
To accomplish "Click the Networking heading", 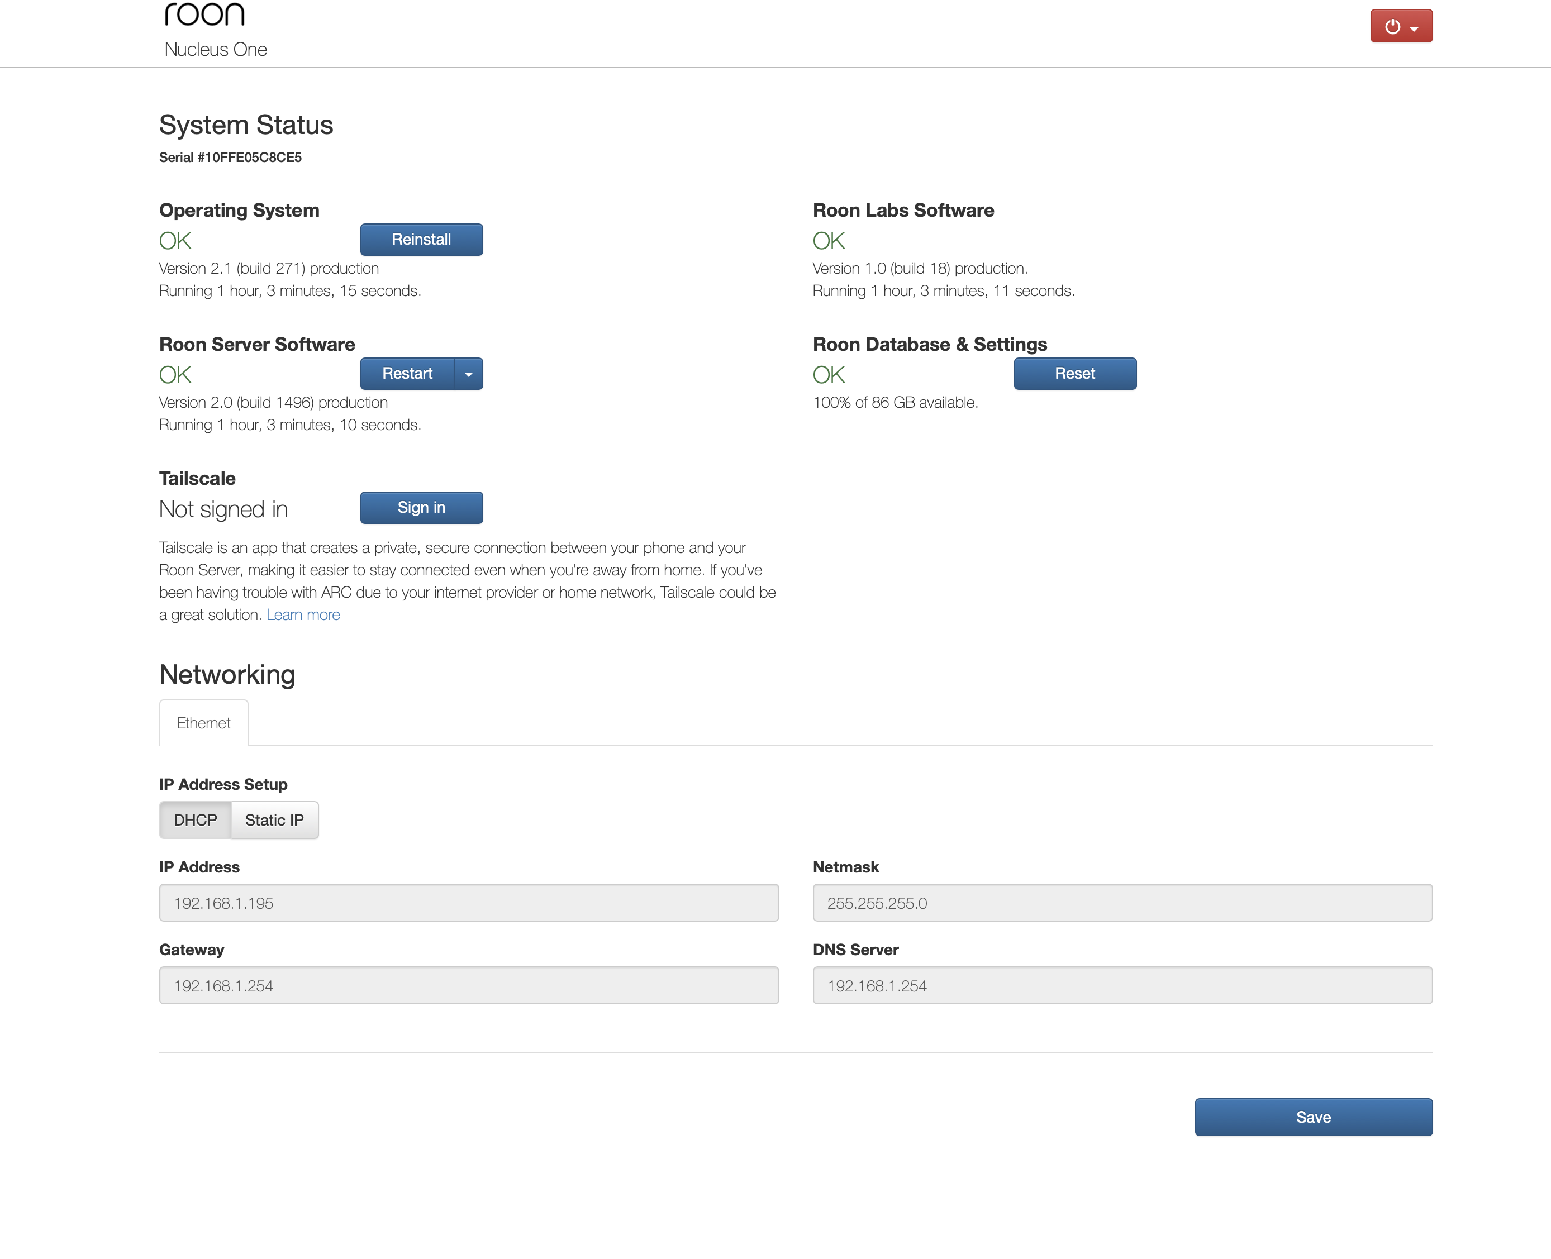I will tap(227, 675).
